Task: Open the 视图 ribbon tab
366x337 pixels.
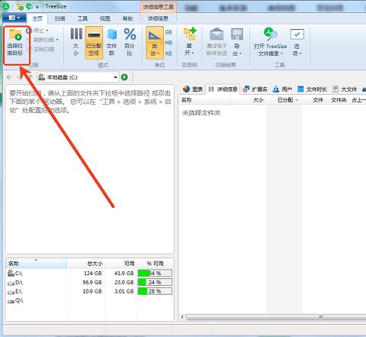Action: pos(105,18)
